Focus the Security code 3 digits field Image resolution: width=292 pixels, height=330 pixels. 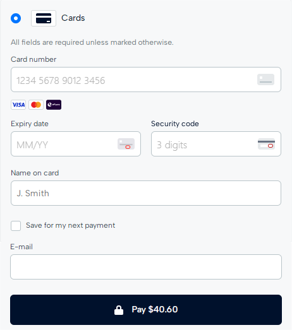[216, 144]
